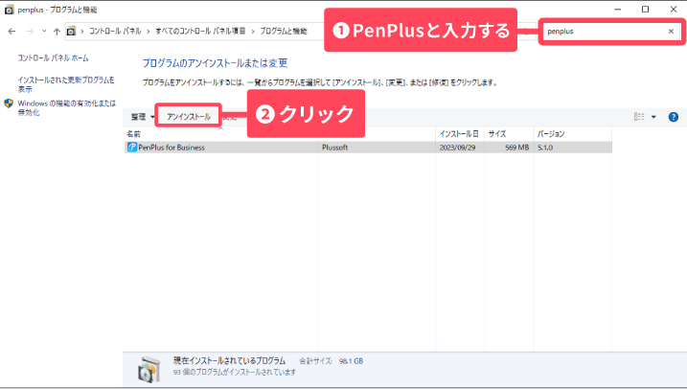This screenshot has width=687, height=389.
Task: Change view layout icon
Action: click(x=639, y=117)
